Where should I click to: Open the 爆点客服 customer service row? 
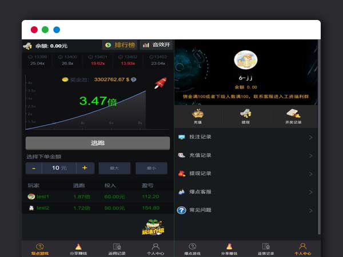(x=246, y=192)
